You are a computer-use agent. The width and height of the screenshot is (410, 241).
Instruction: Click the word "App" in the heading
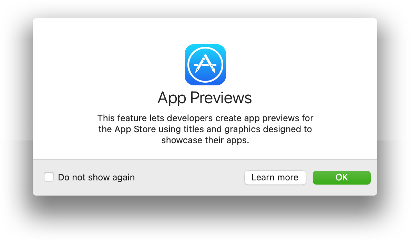[x=172, y=98]
